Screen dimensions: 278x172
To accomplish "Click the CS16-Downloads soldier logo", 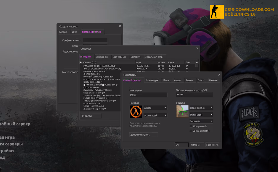I will [217, 12].
